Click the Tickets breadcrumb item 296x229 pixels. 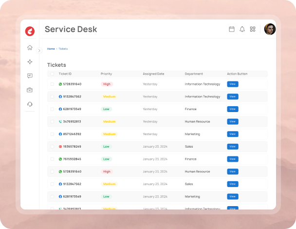63,49
